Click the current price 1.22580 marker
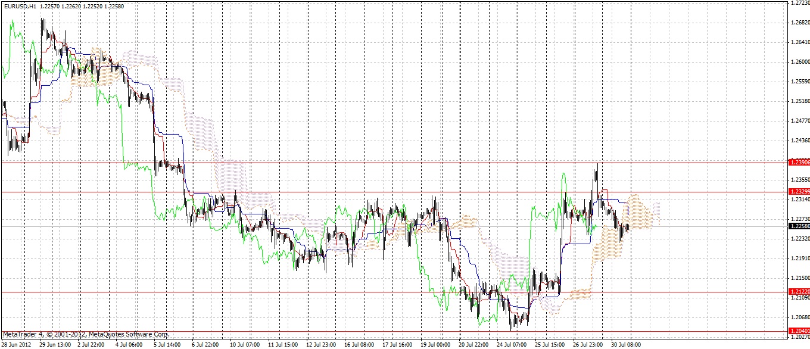Screen dimensions: 810x349 pyautogui.click(x=798, y=226)
